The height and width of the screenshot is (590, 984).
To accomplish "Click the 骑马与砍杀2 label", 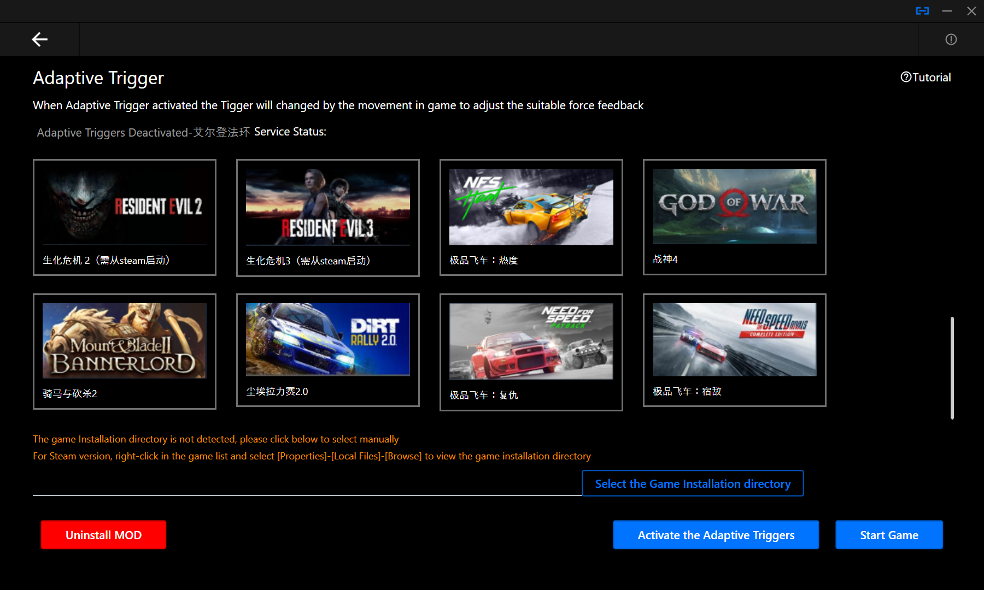I will (x=70, y=394).
